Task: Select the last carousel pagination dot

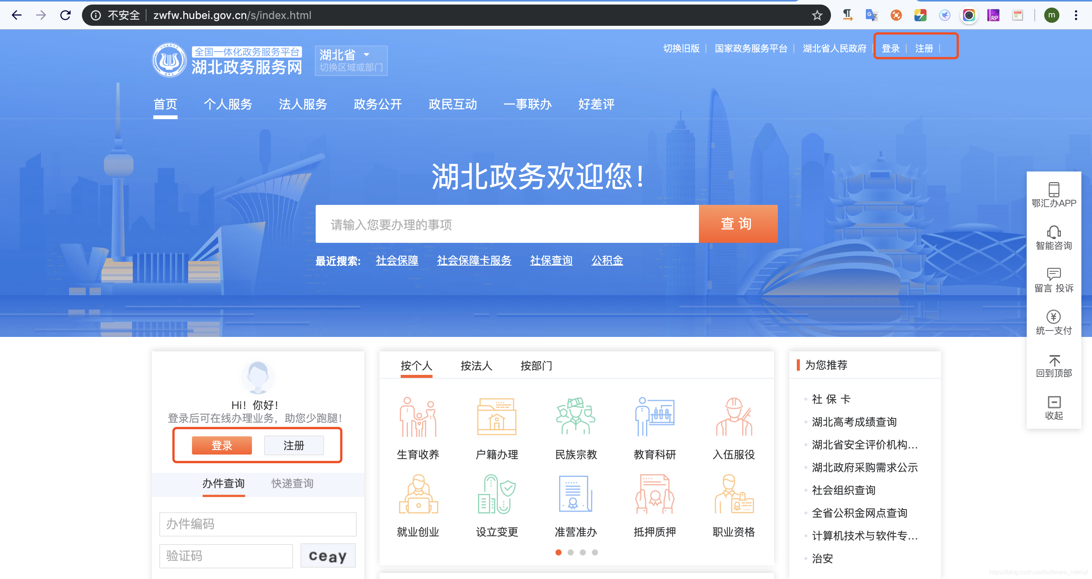Action: click(595, 552)
